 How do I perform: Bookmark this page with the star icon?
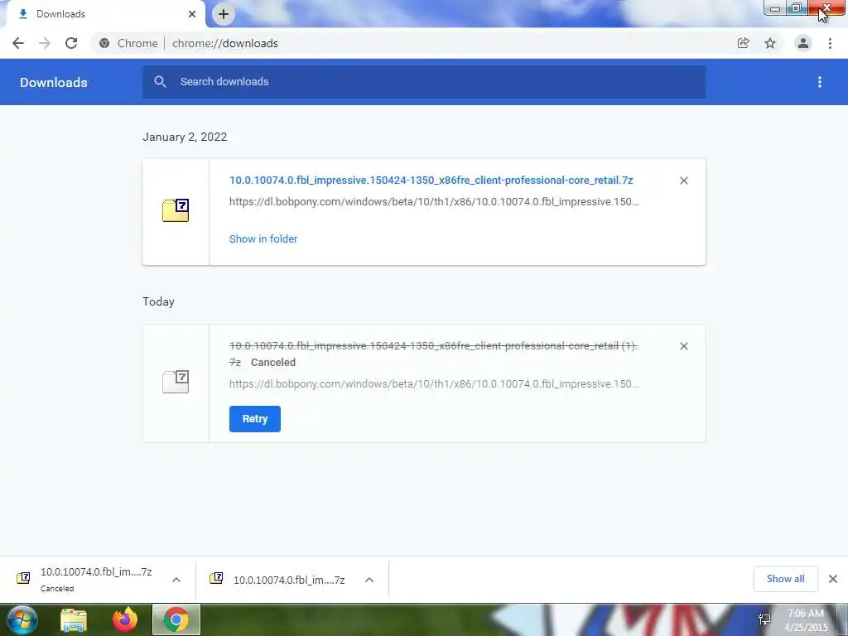tap(770, 43)
